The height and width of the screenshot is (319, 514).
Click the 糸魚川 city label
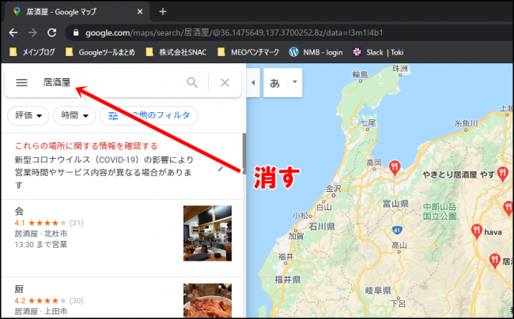466,123
